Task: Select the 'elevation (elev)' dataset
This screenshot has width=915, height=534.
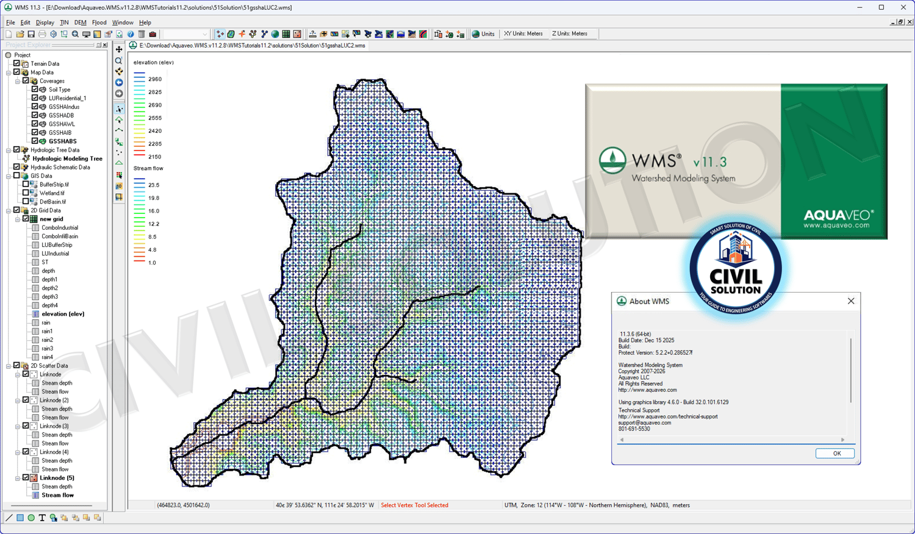Action: tap(63, 314)
